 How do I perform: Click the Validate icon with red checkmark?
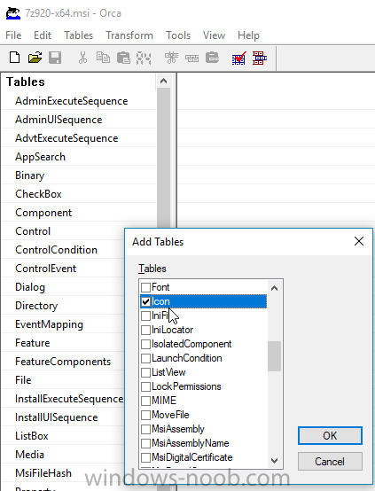point(238,58)
